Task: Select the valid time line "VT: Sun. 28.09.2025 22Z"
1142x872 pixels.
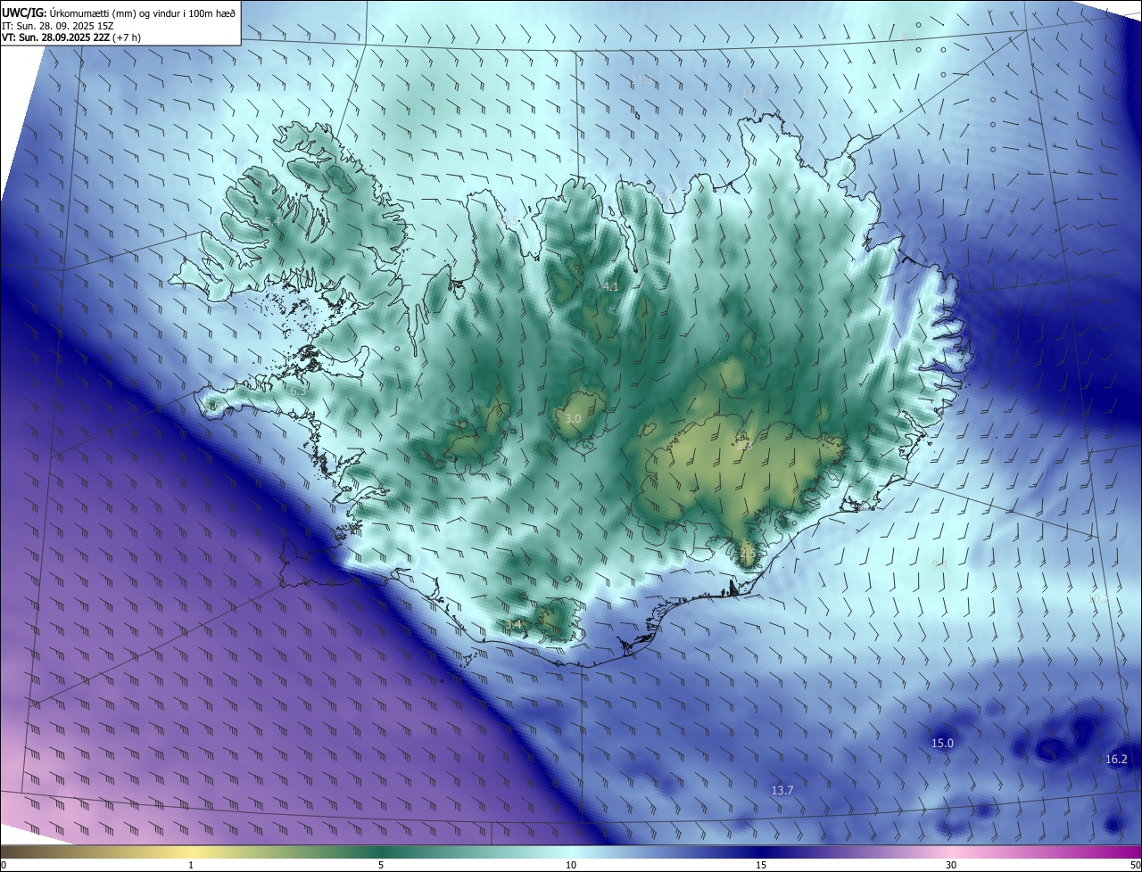Action: 56,37
